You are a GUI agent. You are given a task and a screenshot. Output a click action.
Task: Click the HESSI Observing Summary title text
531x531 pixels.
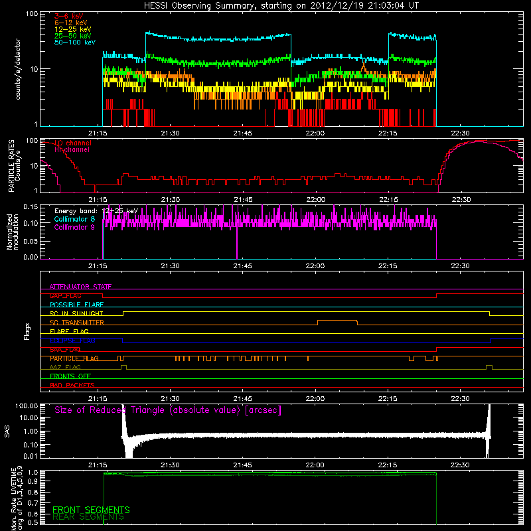281,5
